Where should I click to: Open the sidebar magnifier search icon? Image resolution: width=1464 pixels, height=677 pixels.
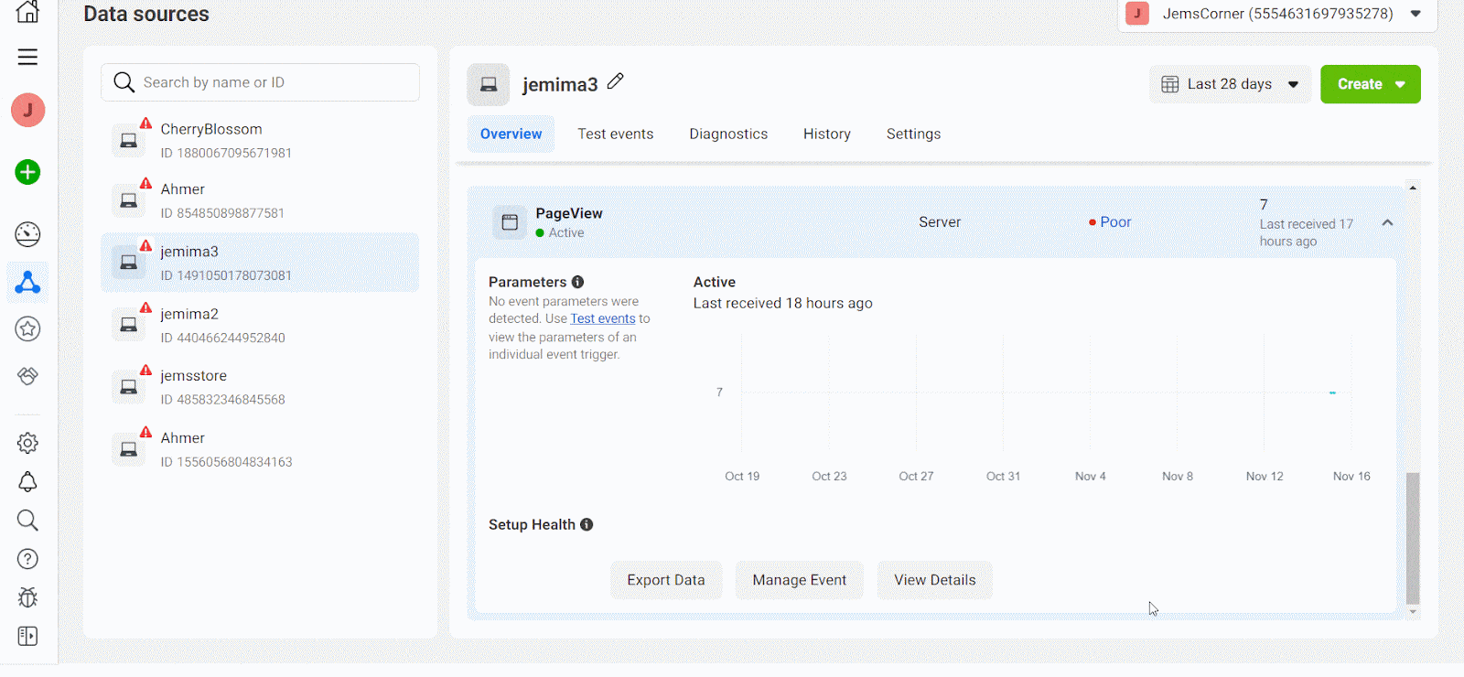coord(27,521)
